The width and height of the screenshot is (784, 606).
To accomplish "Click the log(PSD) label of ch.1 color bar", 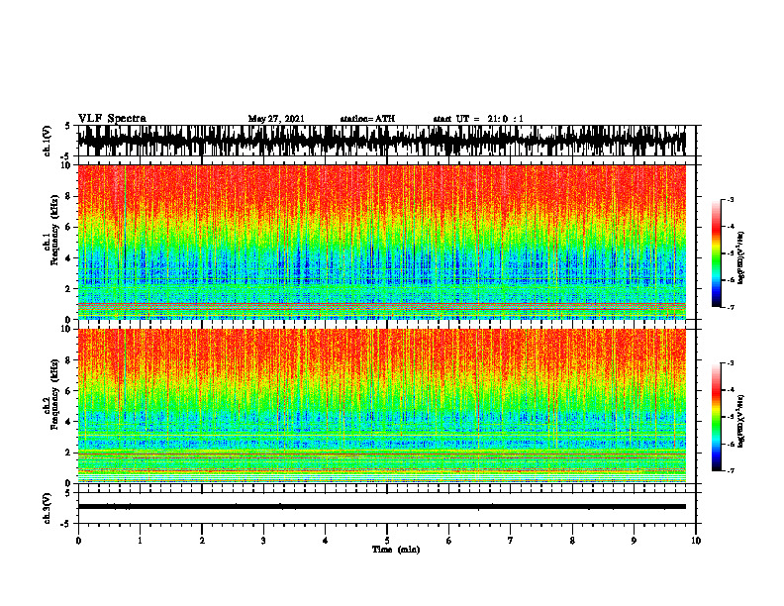I will 741,257.
